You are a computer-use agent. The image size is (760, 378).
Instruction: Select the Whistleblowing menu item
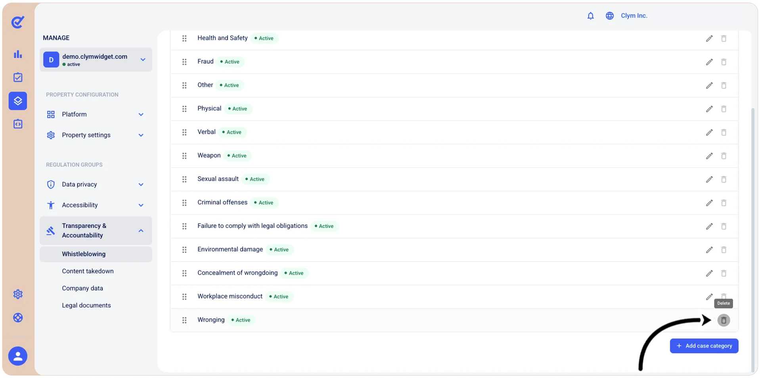[96, 254]
